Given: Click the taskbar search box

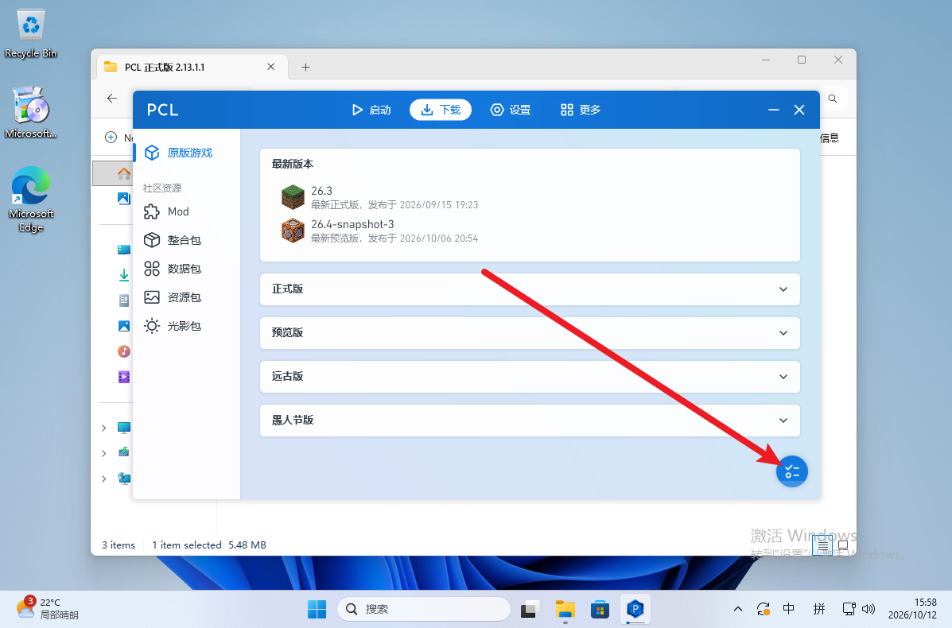Looking at the screenshot, I should click(x=424, y=609).
